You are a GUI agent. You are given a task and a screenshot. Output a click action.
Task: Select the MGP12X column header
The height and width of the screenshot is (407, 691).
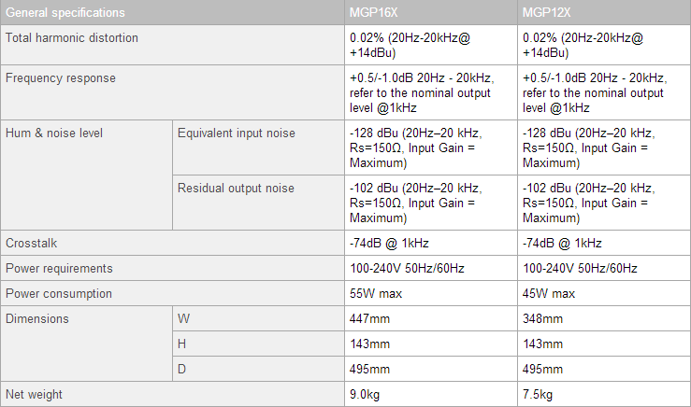(x=604, y=12)
